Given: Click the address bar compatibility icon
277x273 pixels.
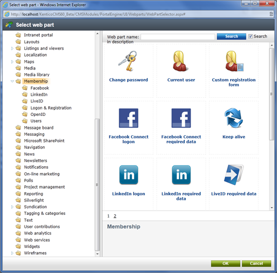Looking at the screenshot, I should [271, 14].
